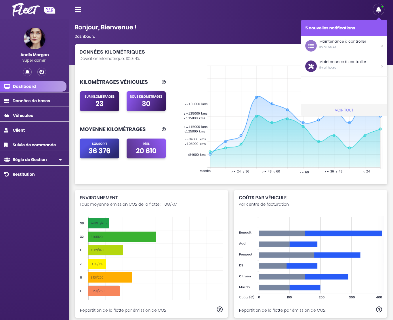Open help icon in Environnement card
This screenshot has height=320, width=393.
220,309
